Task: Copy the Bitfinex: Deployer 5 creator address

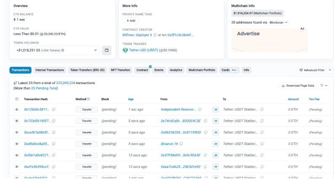Action: pyautogui.click(x=155, y=35)
